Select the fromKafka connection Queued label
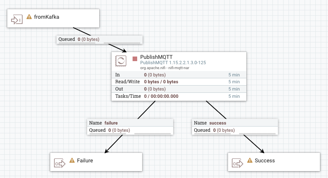Viewport: 328px width, 178px height. [66, 39]
